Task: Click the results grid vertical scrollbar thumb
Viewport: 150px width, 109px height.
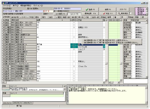Action: 106,64
